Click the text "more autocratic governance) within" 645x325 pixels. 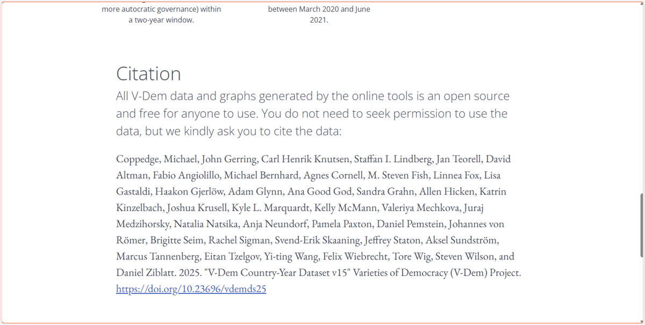tap(161, 9)
